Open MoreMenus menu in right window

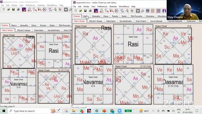[124, 6]
